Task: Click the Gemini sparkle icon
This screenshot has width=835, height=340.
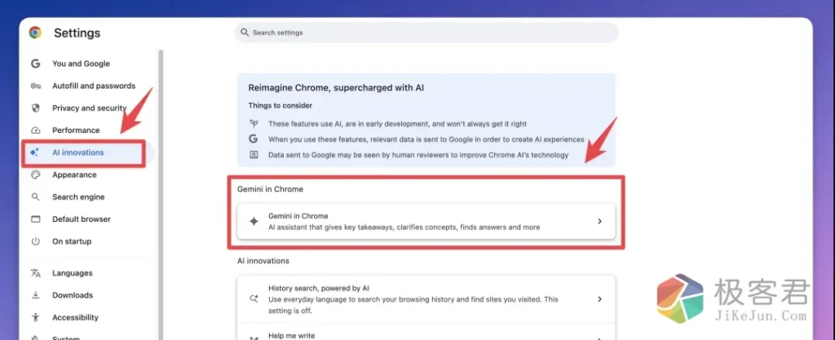Action: (x=253, y=221)
